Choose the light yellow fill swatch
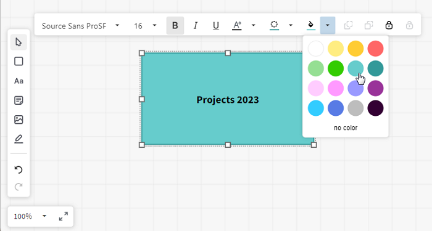This screenshot has width=432, height=231. [336, 49]
